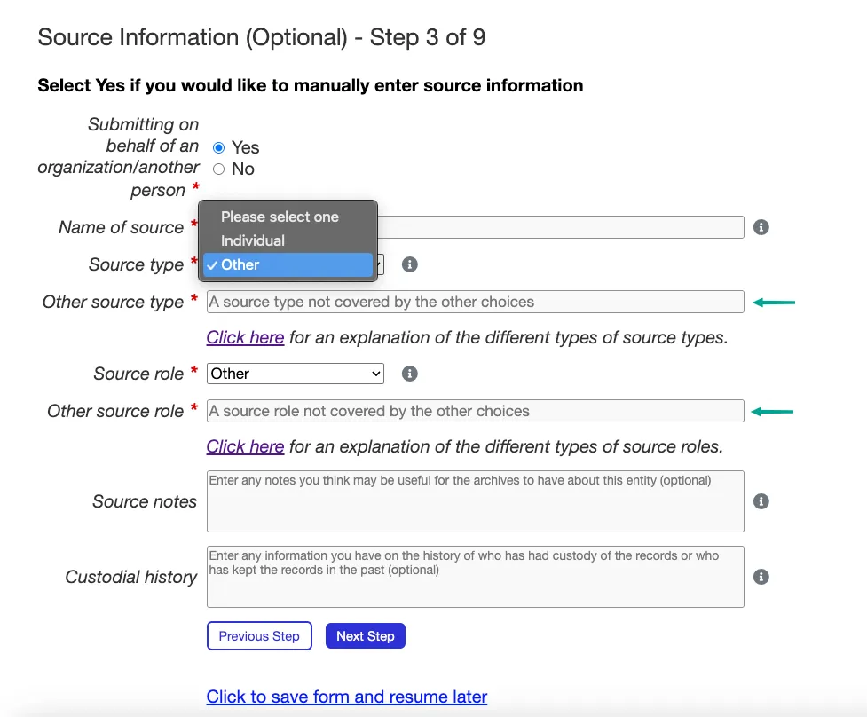Click info icon next to Source type dropdown
867x717 pixels.
pos(409,264)
